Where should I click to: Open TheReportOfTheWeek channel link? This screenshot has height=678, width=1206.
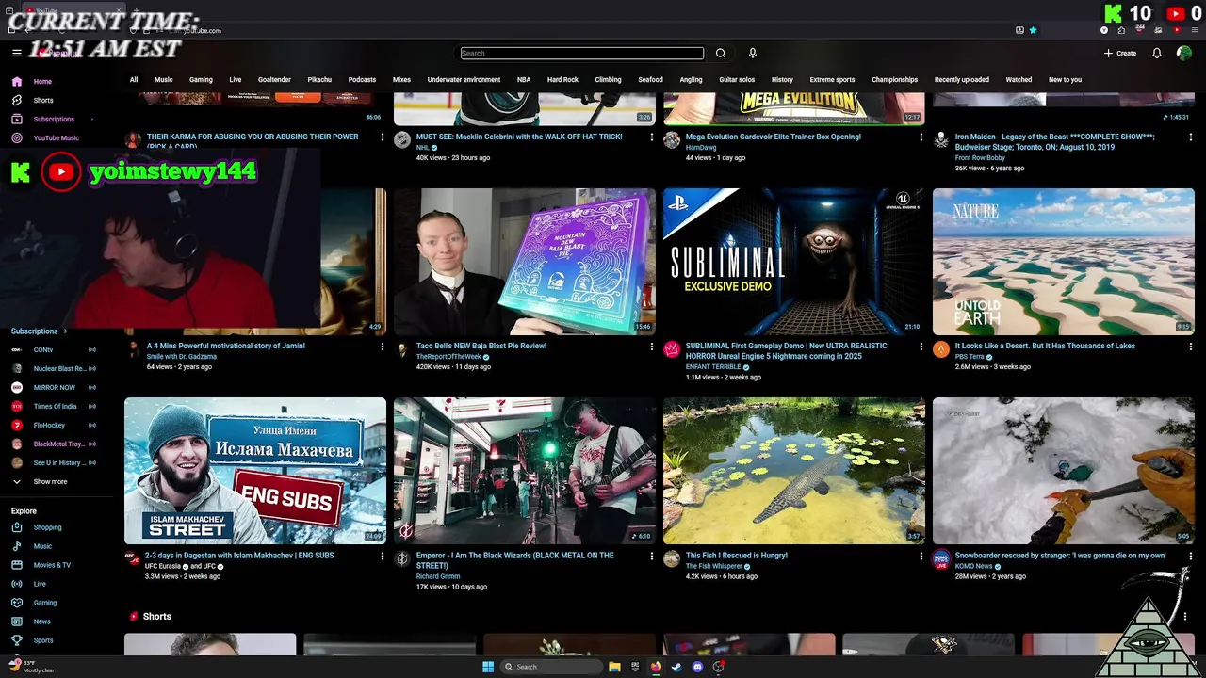[448, 357]
